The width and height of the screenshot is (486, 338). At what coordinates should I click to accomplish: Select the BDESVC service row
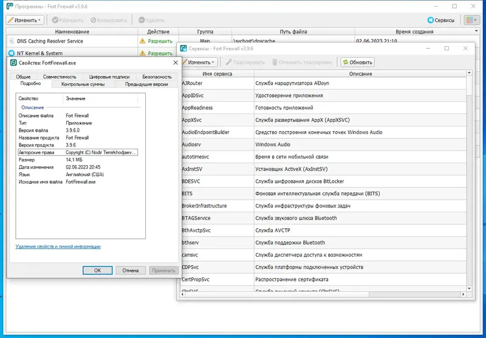pos(323,181)
